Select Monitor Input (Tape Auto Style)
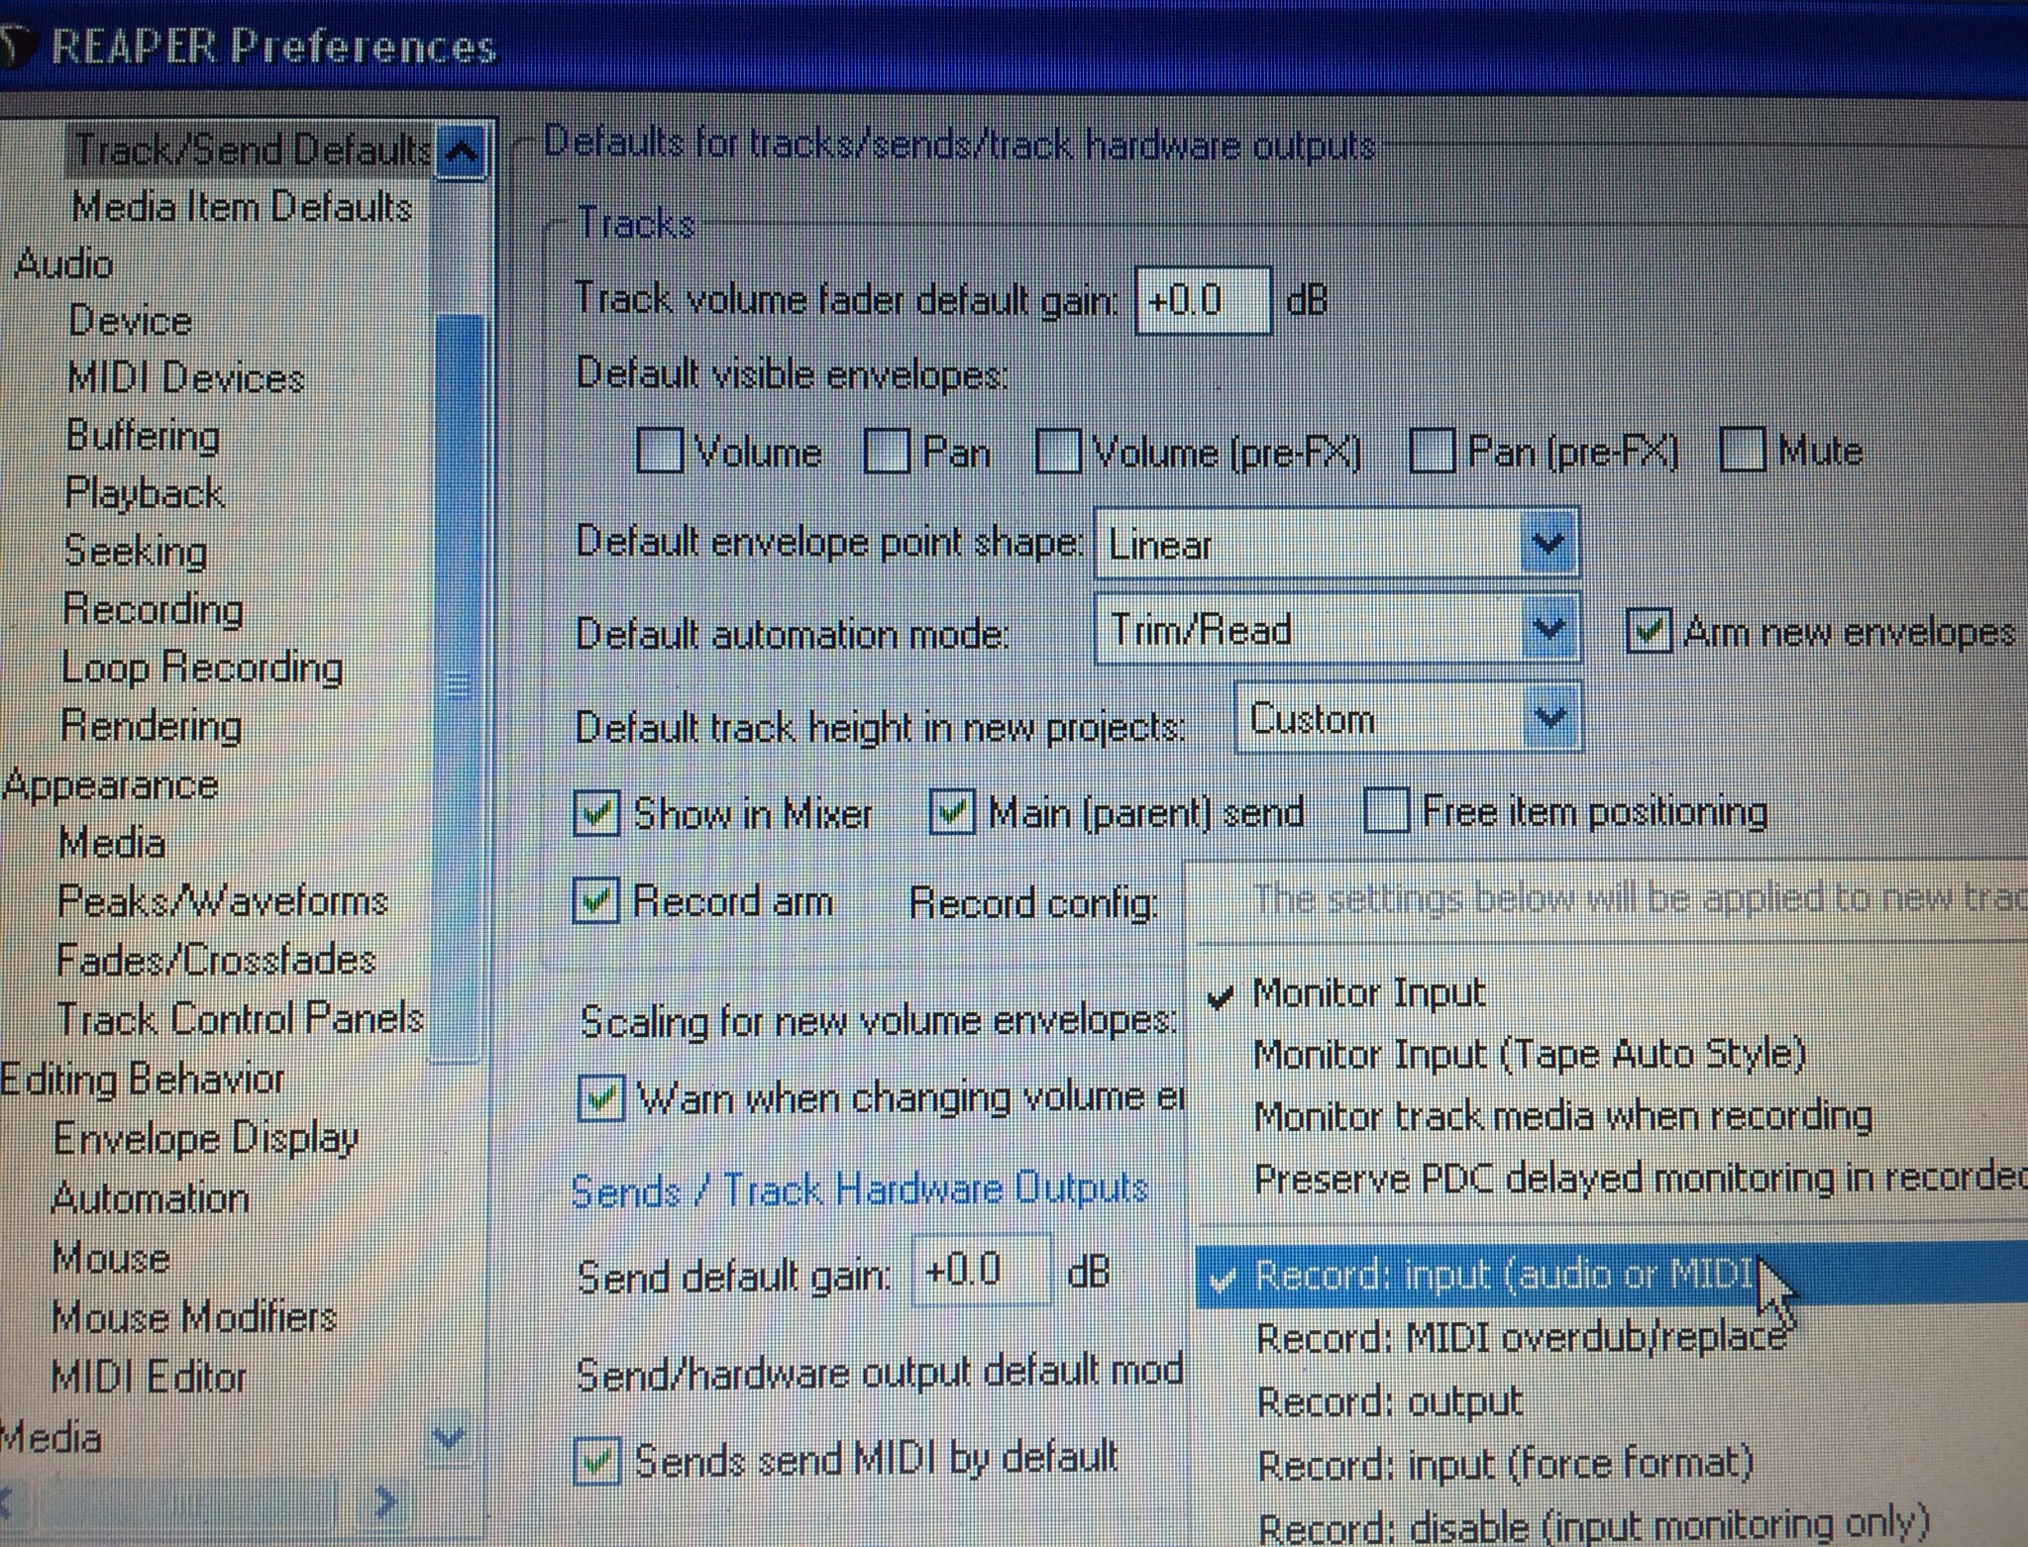This screenshot has height=1547, width=2028. click(x=1529, y=1055)
